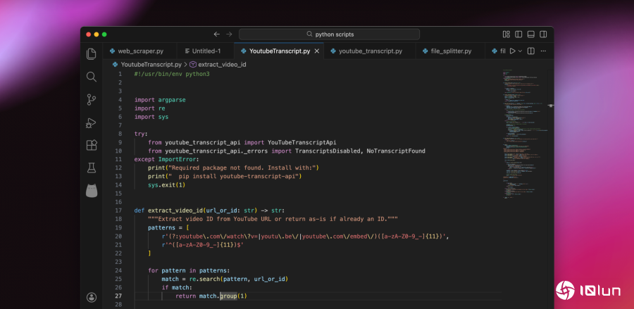The height and width of the screenshot is (309, 634).
Task: Click the Run Python File play button
Action: 513,51
